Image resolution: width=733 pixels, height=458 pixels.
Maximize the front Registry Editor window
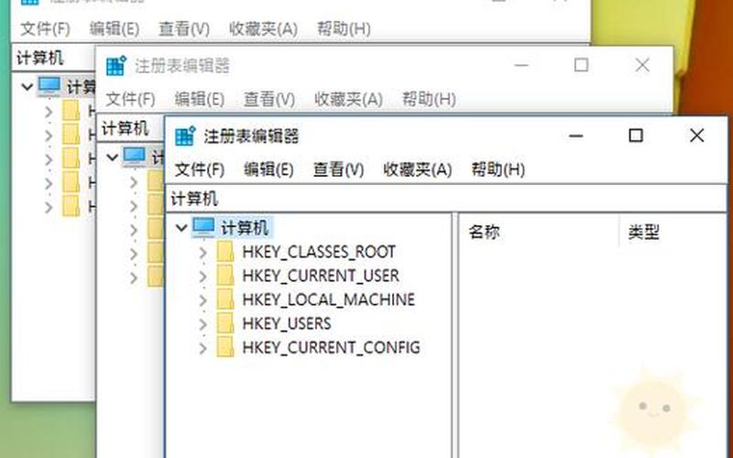point(636,136)
